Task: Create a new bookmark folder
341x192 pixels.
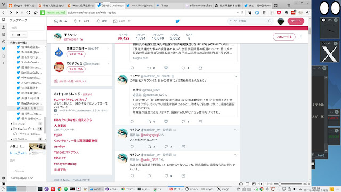Action: [19, 35]
